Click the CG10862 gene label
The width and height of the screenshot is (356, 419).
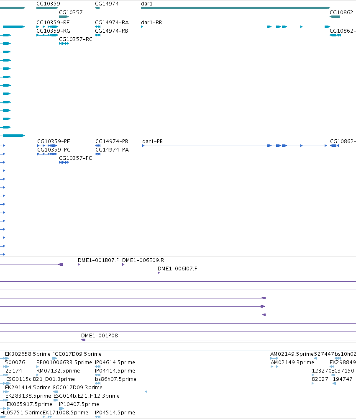(x=341, y=13)
